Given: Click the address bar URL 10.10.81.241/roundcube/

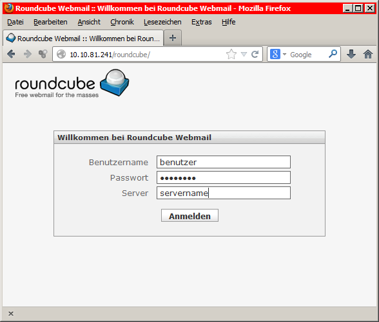Looking at the screenshot, I should coord(110,55).
